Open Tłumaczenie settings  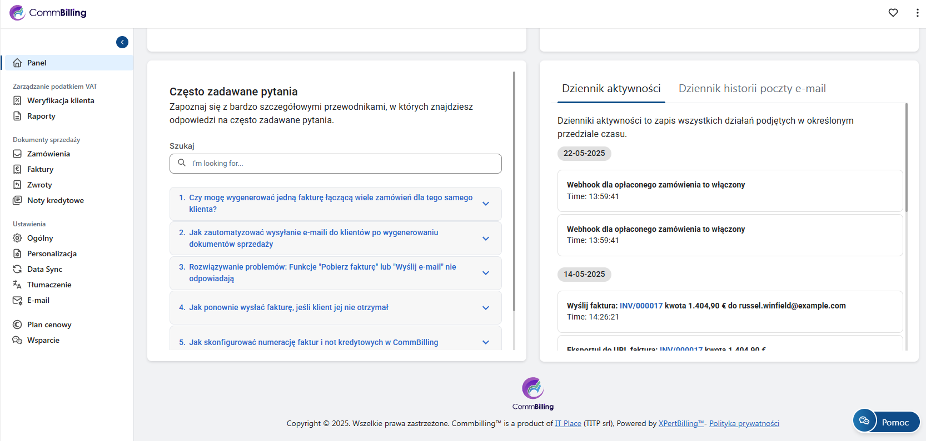tap(49, 285)
